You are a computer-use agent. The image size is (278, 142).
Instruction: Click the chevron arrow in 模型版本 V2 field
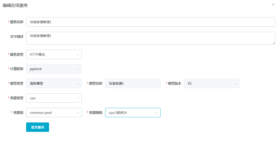pyautogui.click(x=235, y=84)
